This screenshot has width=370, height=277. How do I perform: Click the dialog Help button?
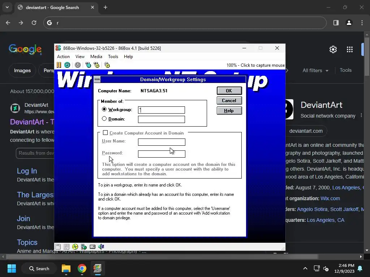coord(229,111)
